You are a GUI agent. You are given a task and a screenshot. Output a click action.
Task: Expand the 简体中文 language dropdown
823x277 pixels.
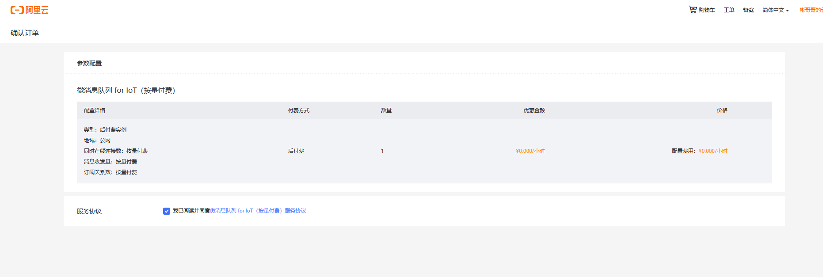click(776, 10)
